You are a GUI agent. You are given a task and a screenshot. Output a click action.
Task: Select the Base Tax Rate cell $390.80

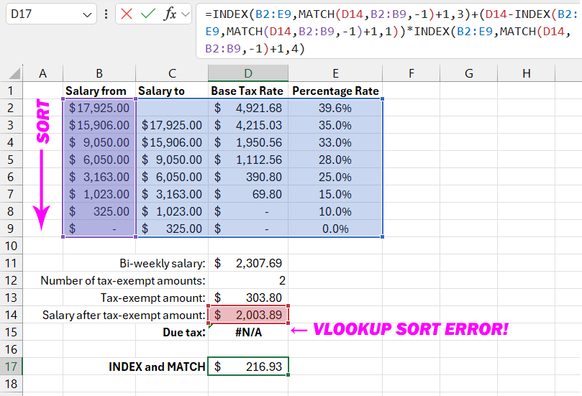point(248,177)
